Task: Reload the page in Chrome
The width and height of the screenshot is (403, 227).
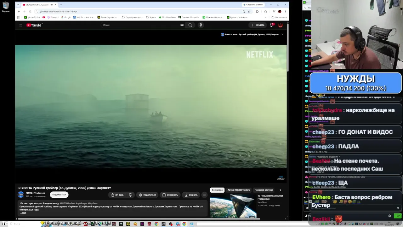Action: tap(30, 11)
